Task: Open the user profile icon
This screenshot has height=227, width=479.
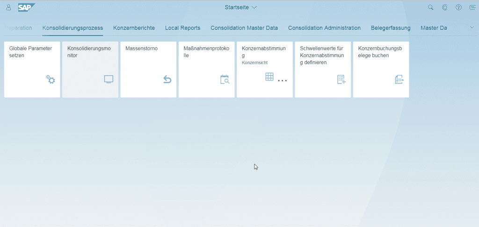Action: tap(8, 7)
